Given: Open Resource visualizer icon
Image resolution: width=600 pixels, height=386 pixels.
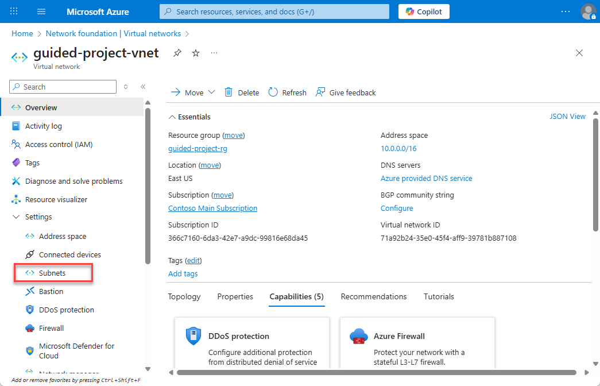Looking at the screenshot, I should click(x=16, y=199).
